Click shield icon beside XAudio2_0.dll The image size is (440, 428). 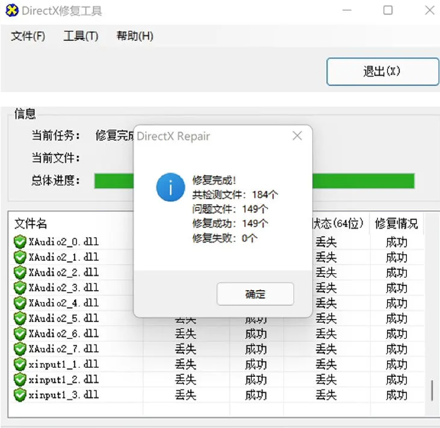(20, 242)
